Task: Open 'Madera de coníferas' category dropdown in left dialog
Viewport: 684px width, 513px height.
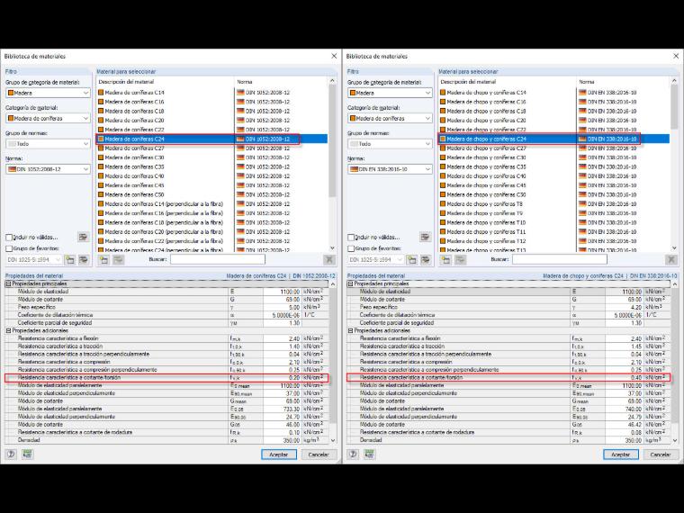Action: pos(48,118)
